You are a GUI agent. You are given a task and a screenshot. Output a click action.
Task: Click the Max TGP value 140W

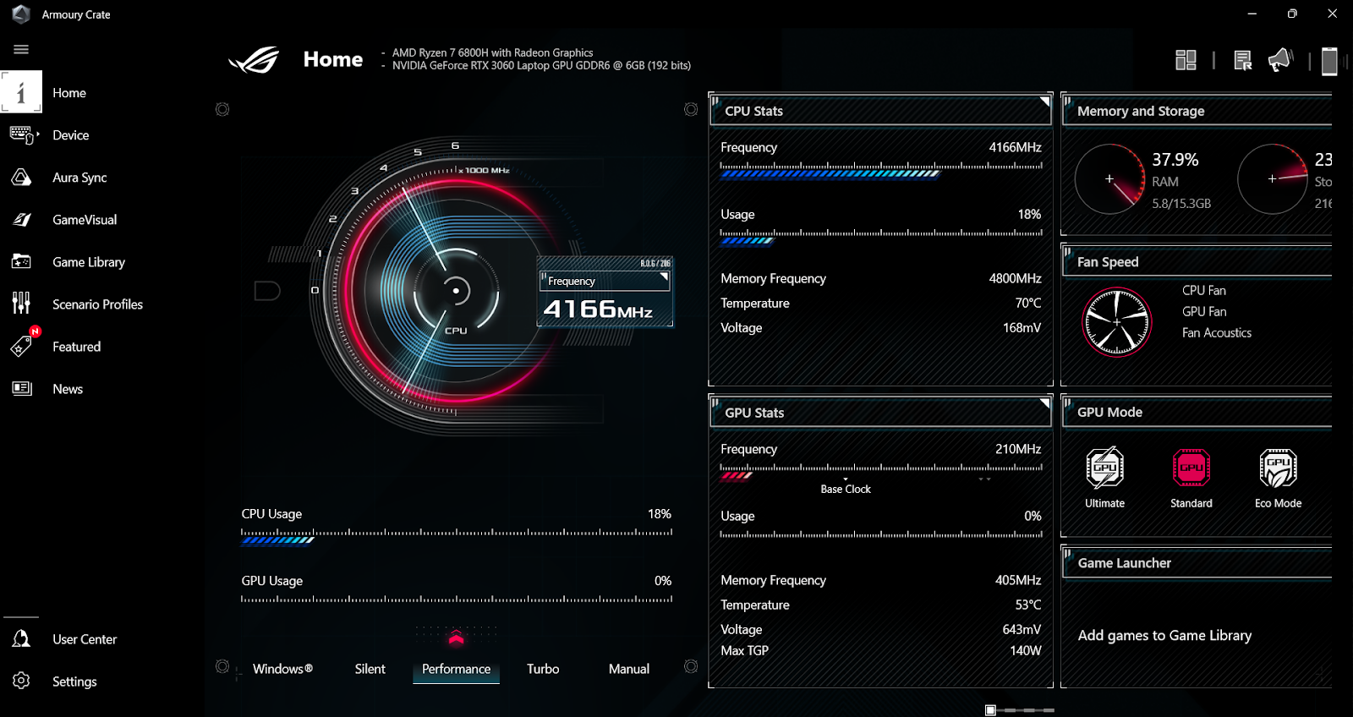click(x=1026, y=651)
